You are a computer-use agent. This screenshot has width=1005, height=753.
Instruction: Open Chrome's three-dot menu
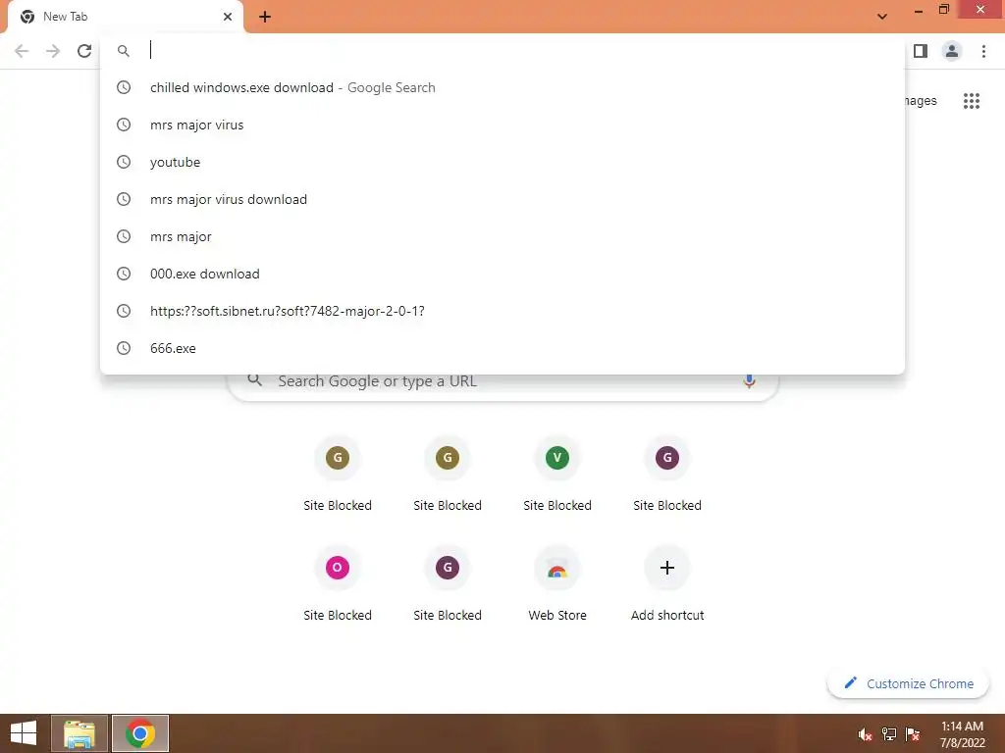point(983,51)
